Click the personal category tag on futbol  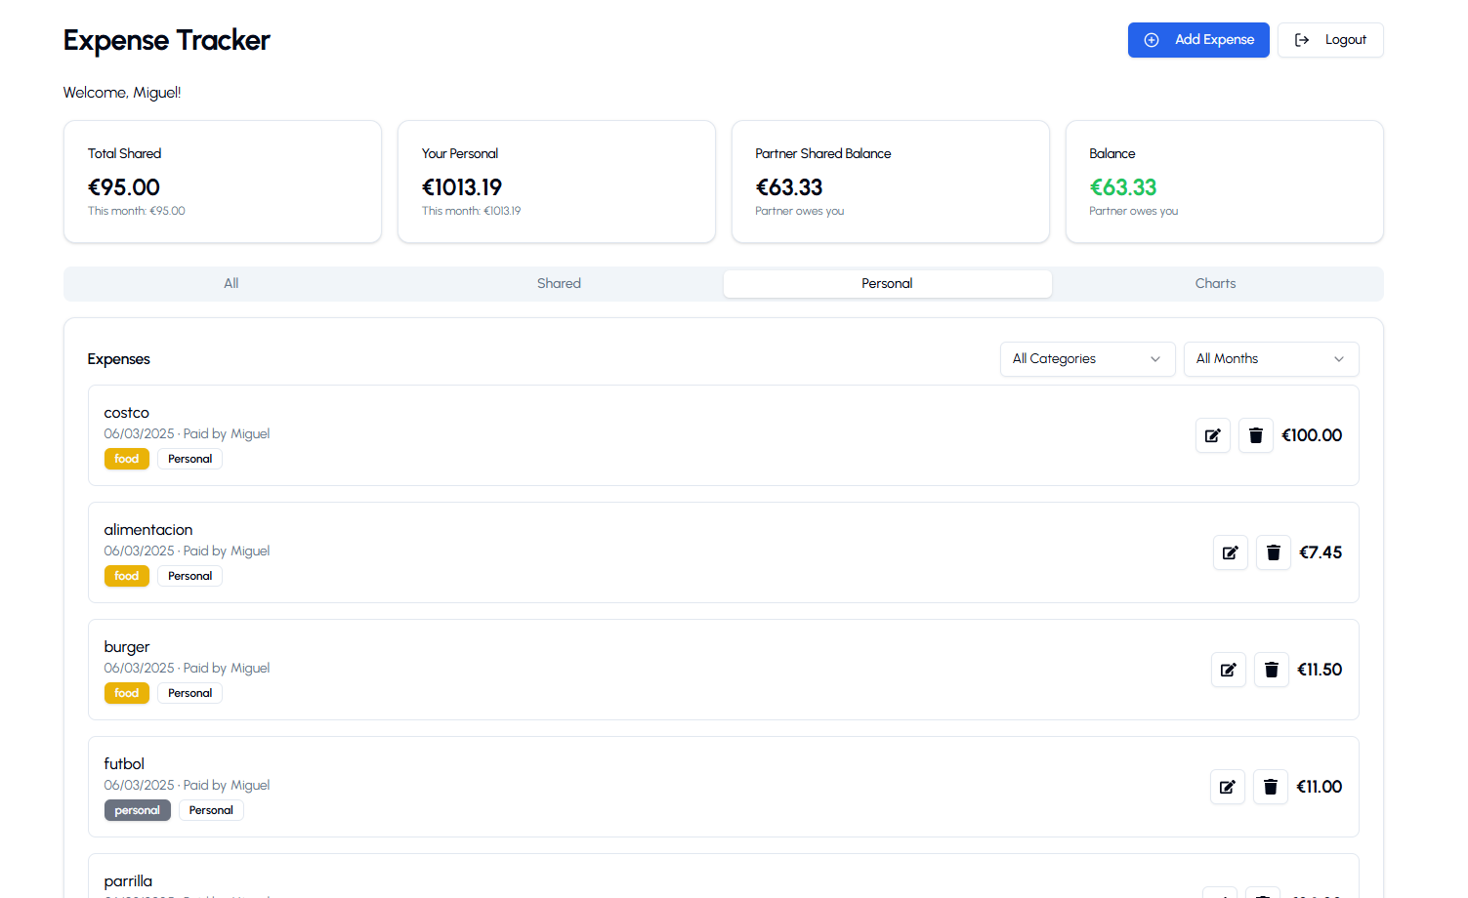click(x=138, y=810)
